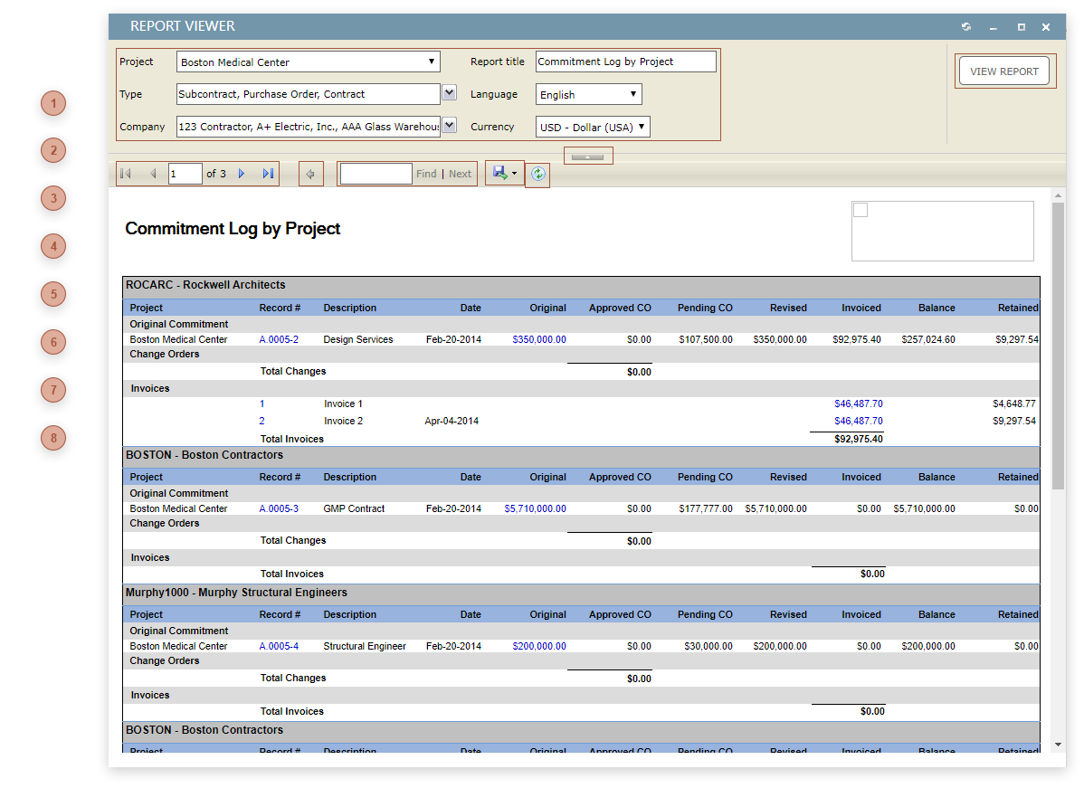Image resolution: width=1084 pixels, height=788 pixels.
Task: Jump to last report page
Action: tap(268, 174)
